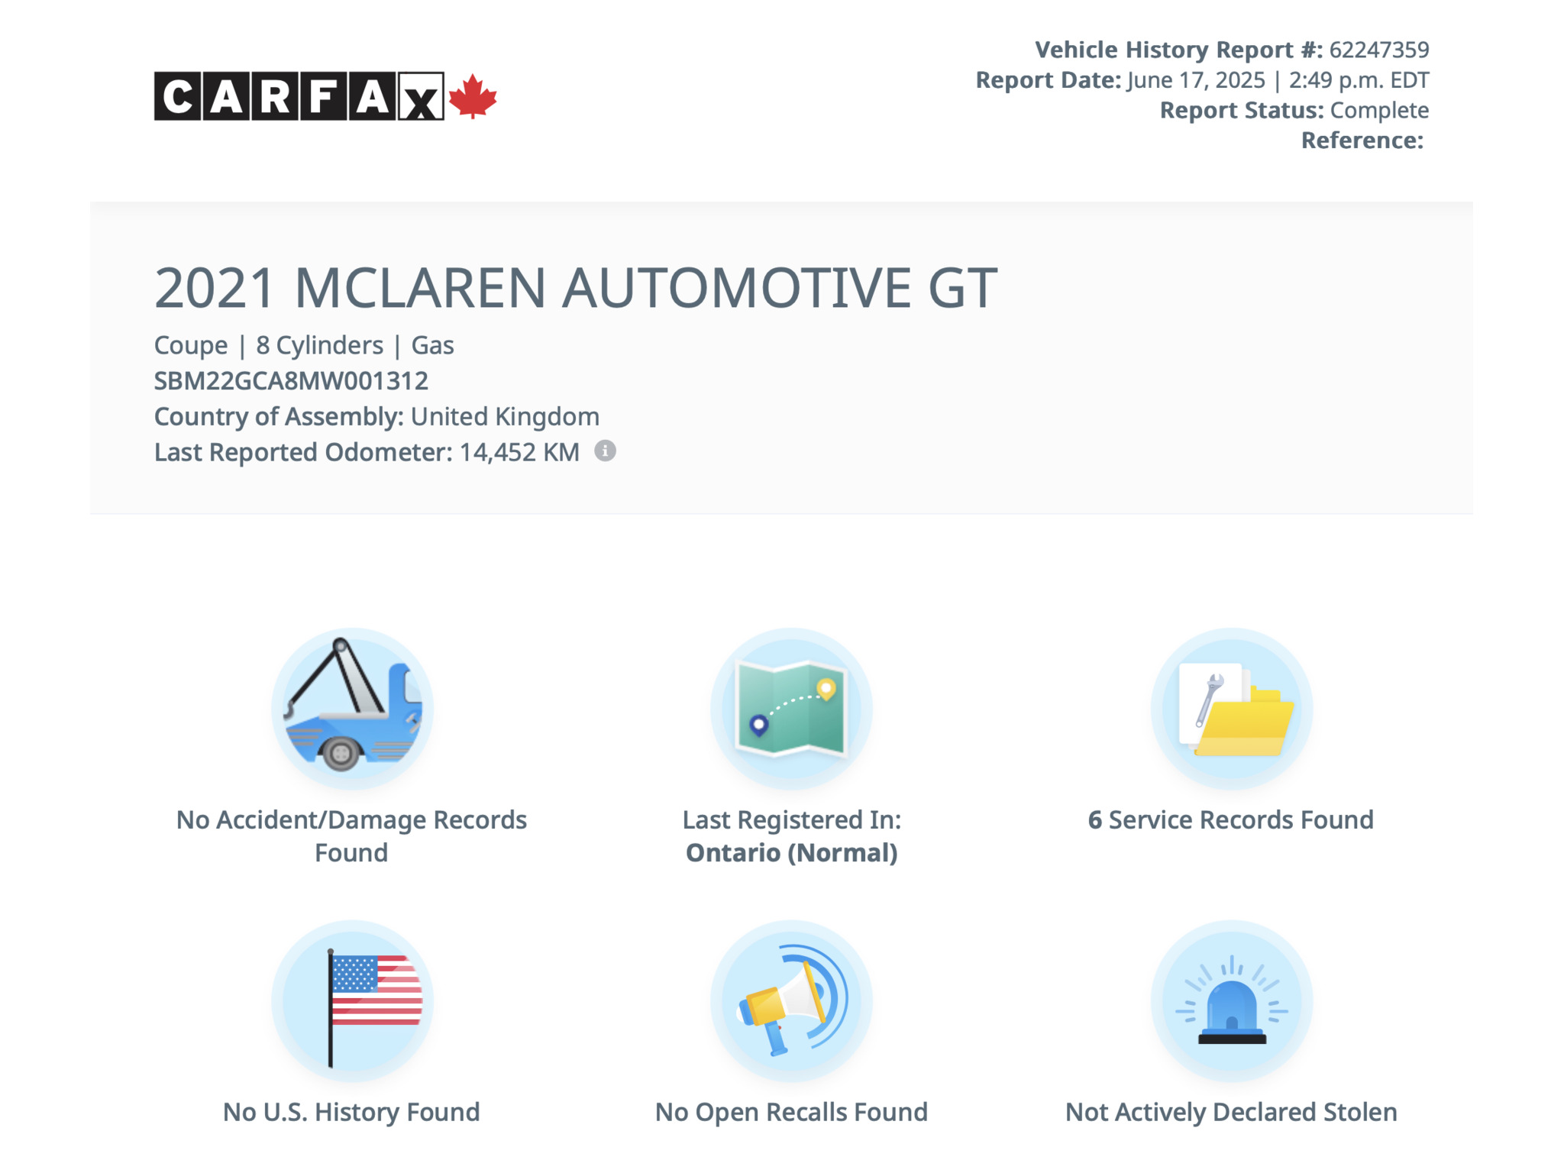Screen dimensions: 1564x1173
Task: Click the Last Reported Odometer value
Action: click(x=519, y=452)
